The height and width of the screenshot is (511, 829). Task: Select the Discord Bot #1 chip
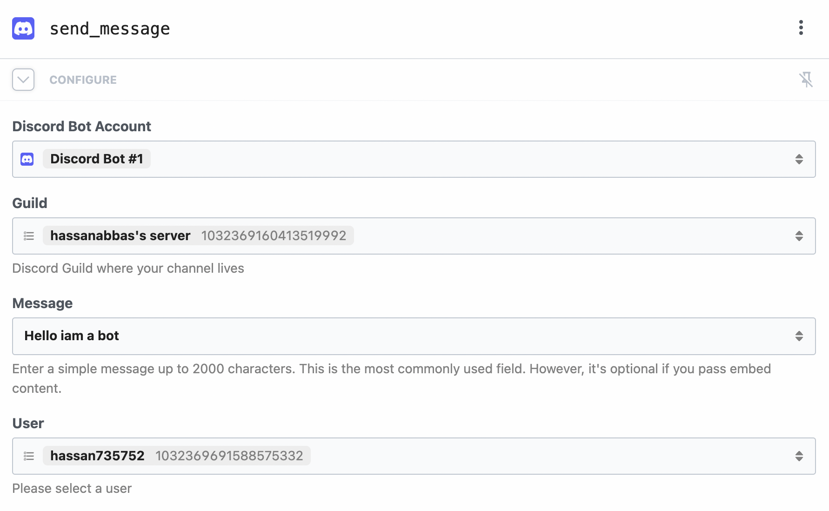coord(96,159)
